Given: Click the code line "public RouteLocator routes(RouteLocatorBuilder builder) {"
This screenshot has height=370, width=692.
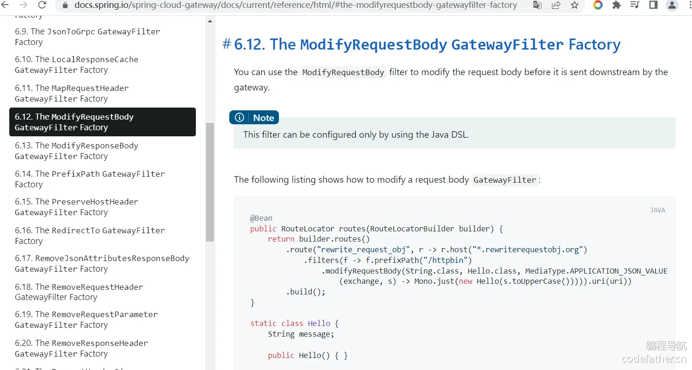Looking at the screenshot, I should click(376, 229).
